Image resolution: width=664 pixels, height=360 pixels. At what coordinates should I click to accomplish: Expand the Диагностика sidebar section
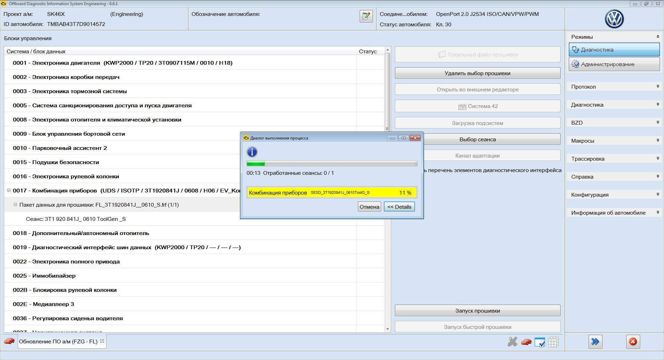point(657,104)
